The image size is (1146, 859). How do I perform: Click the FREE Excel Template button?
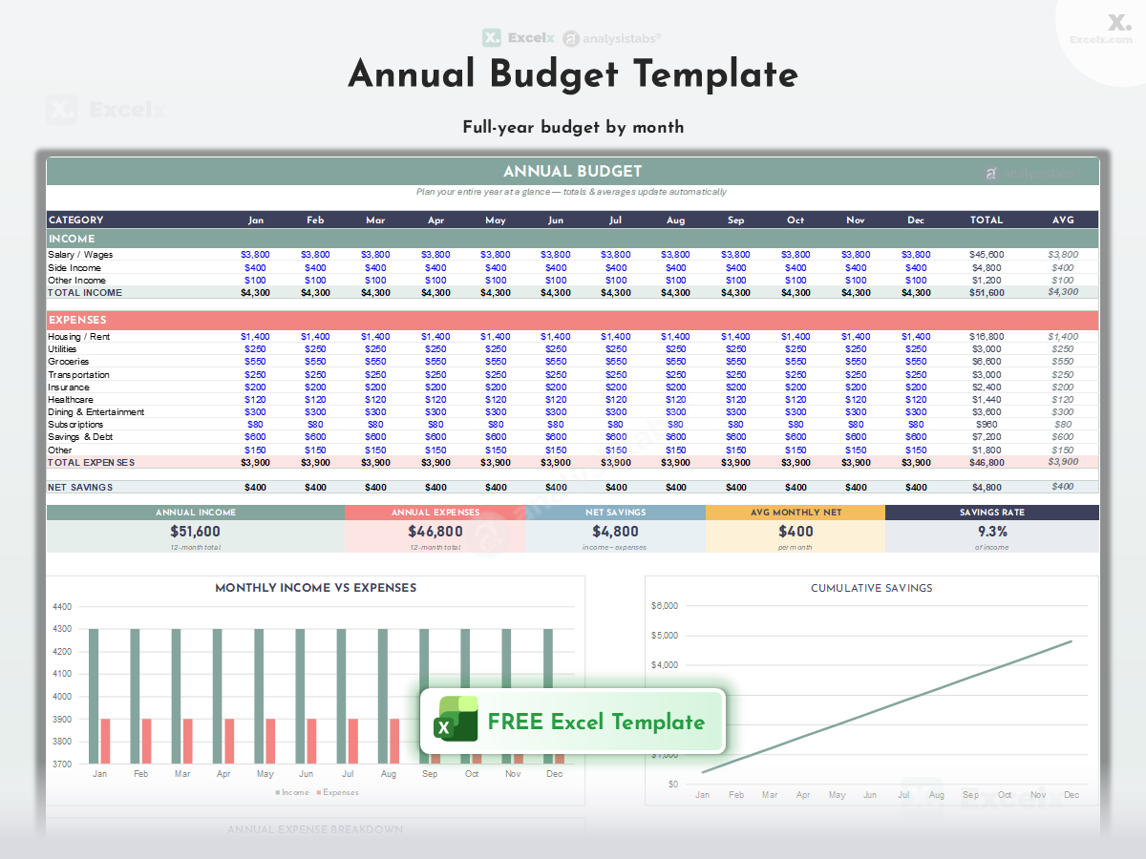[573, 722]
